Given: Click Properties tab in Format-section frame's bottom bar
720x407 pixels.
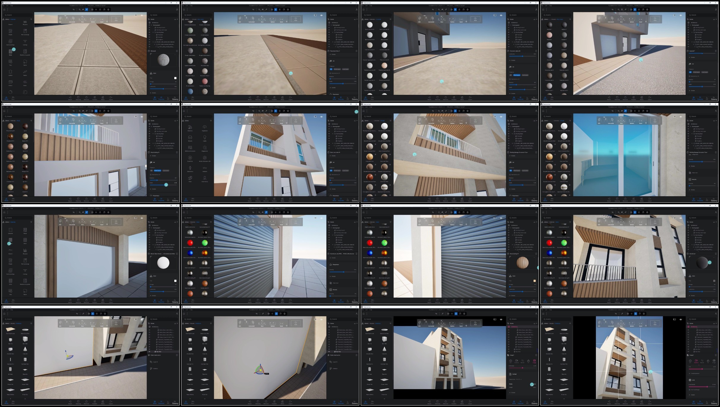Looking at the screenshot, I should (521, 403).
